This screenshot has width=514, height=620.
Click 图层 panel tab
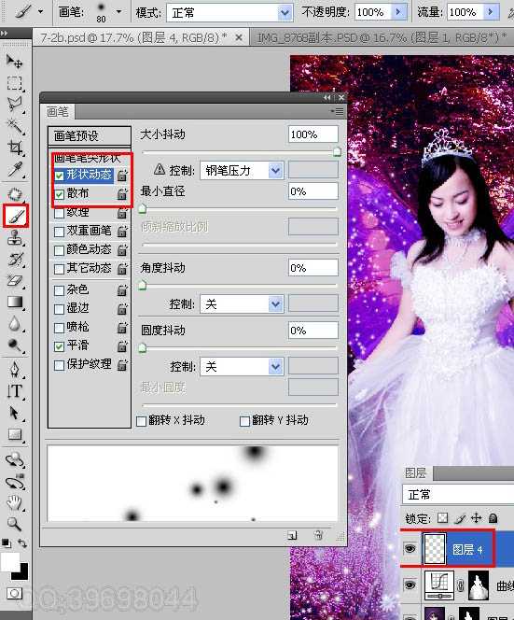[416, 472]
